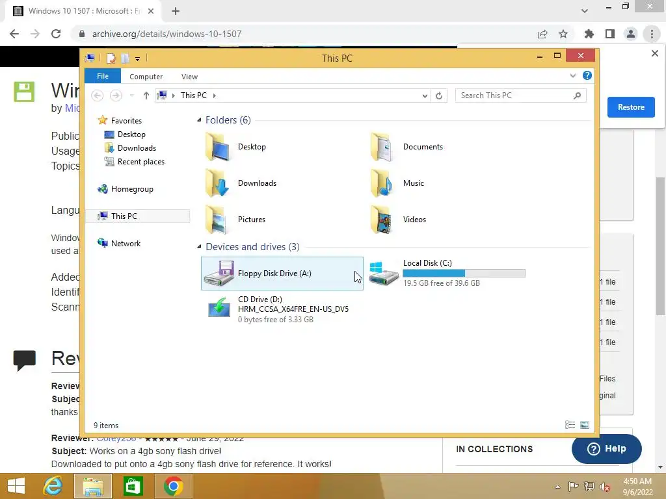
Task: Expand the ribbon with the chevron
Action: tap(573, 75)
